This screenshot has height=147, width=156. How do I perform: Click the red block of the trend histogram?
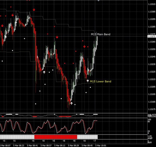tap(56, 137)
